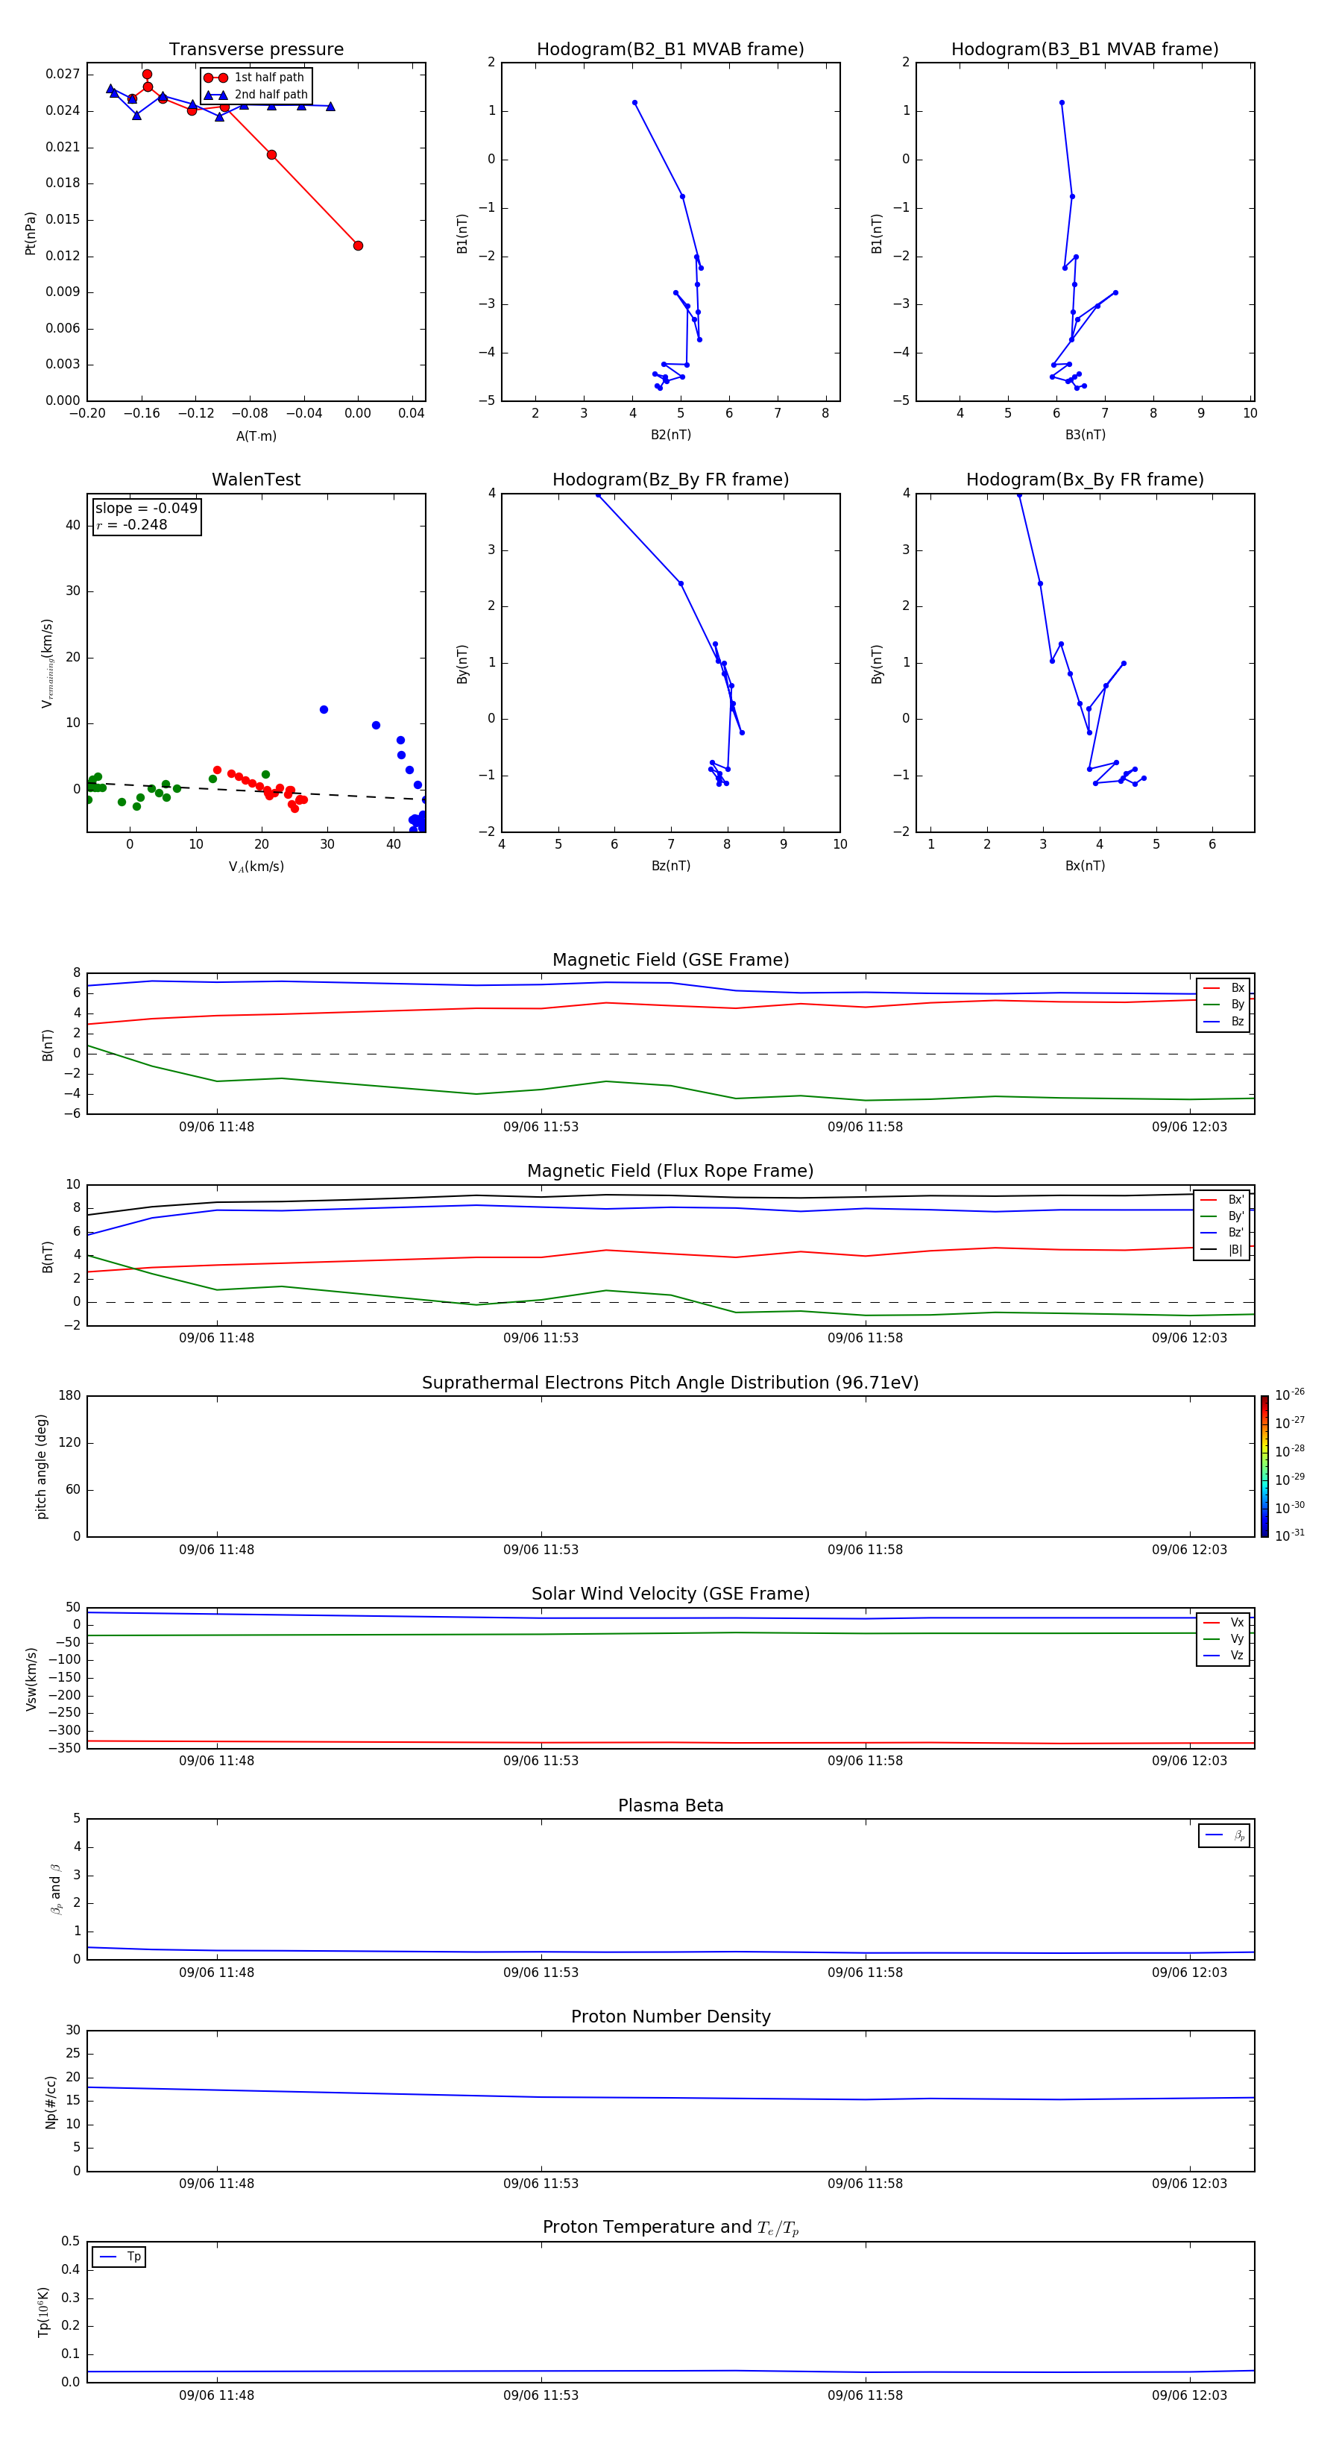Click the '0.027' tick on Transverse pressure axis
The width and height of the screenshot is (1342, 2461).
coord(63,75)
